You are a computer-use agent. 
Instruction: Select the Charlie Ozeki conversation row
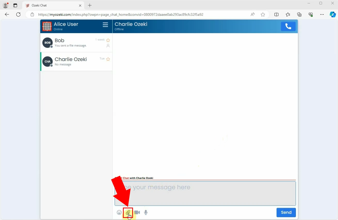pyautogui.click(x=76, y=62)
